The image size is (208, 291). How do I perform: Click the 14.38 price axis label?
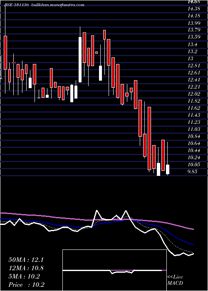tap(194, 9)
